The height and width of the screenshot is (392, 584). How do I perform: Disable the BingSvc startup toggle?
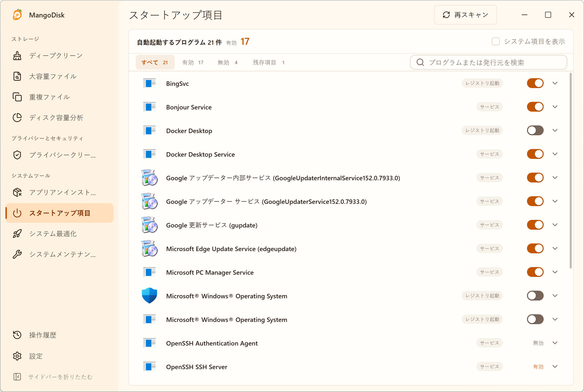tap(535, 83)
